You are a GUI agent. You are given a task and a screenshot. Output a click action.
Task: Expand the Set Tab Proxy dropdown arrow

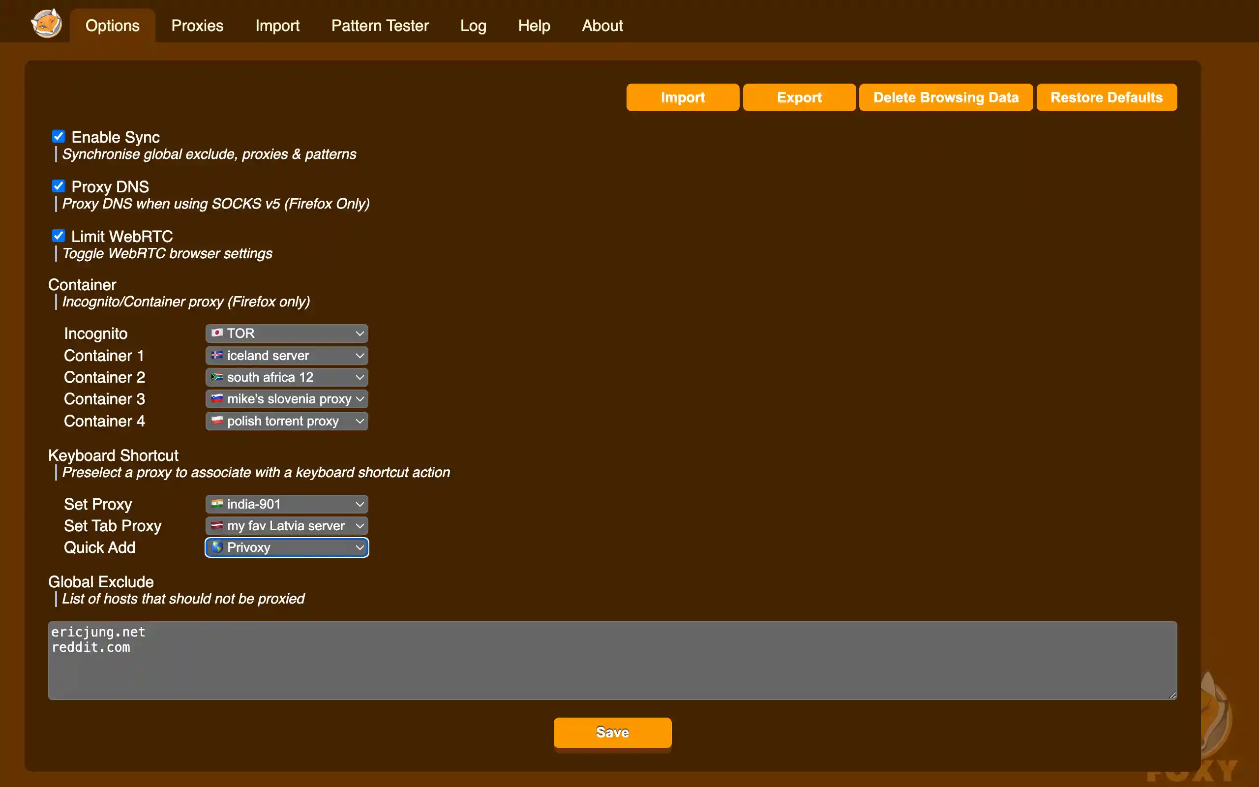coord(360,526)
